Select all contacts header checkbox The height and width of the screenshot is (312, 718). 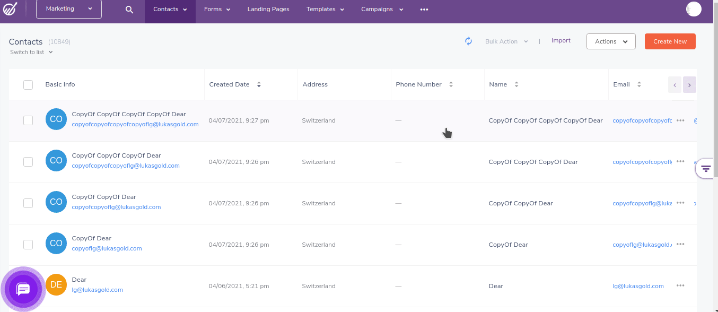click(28, 85)
